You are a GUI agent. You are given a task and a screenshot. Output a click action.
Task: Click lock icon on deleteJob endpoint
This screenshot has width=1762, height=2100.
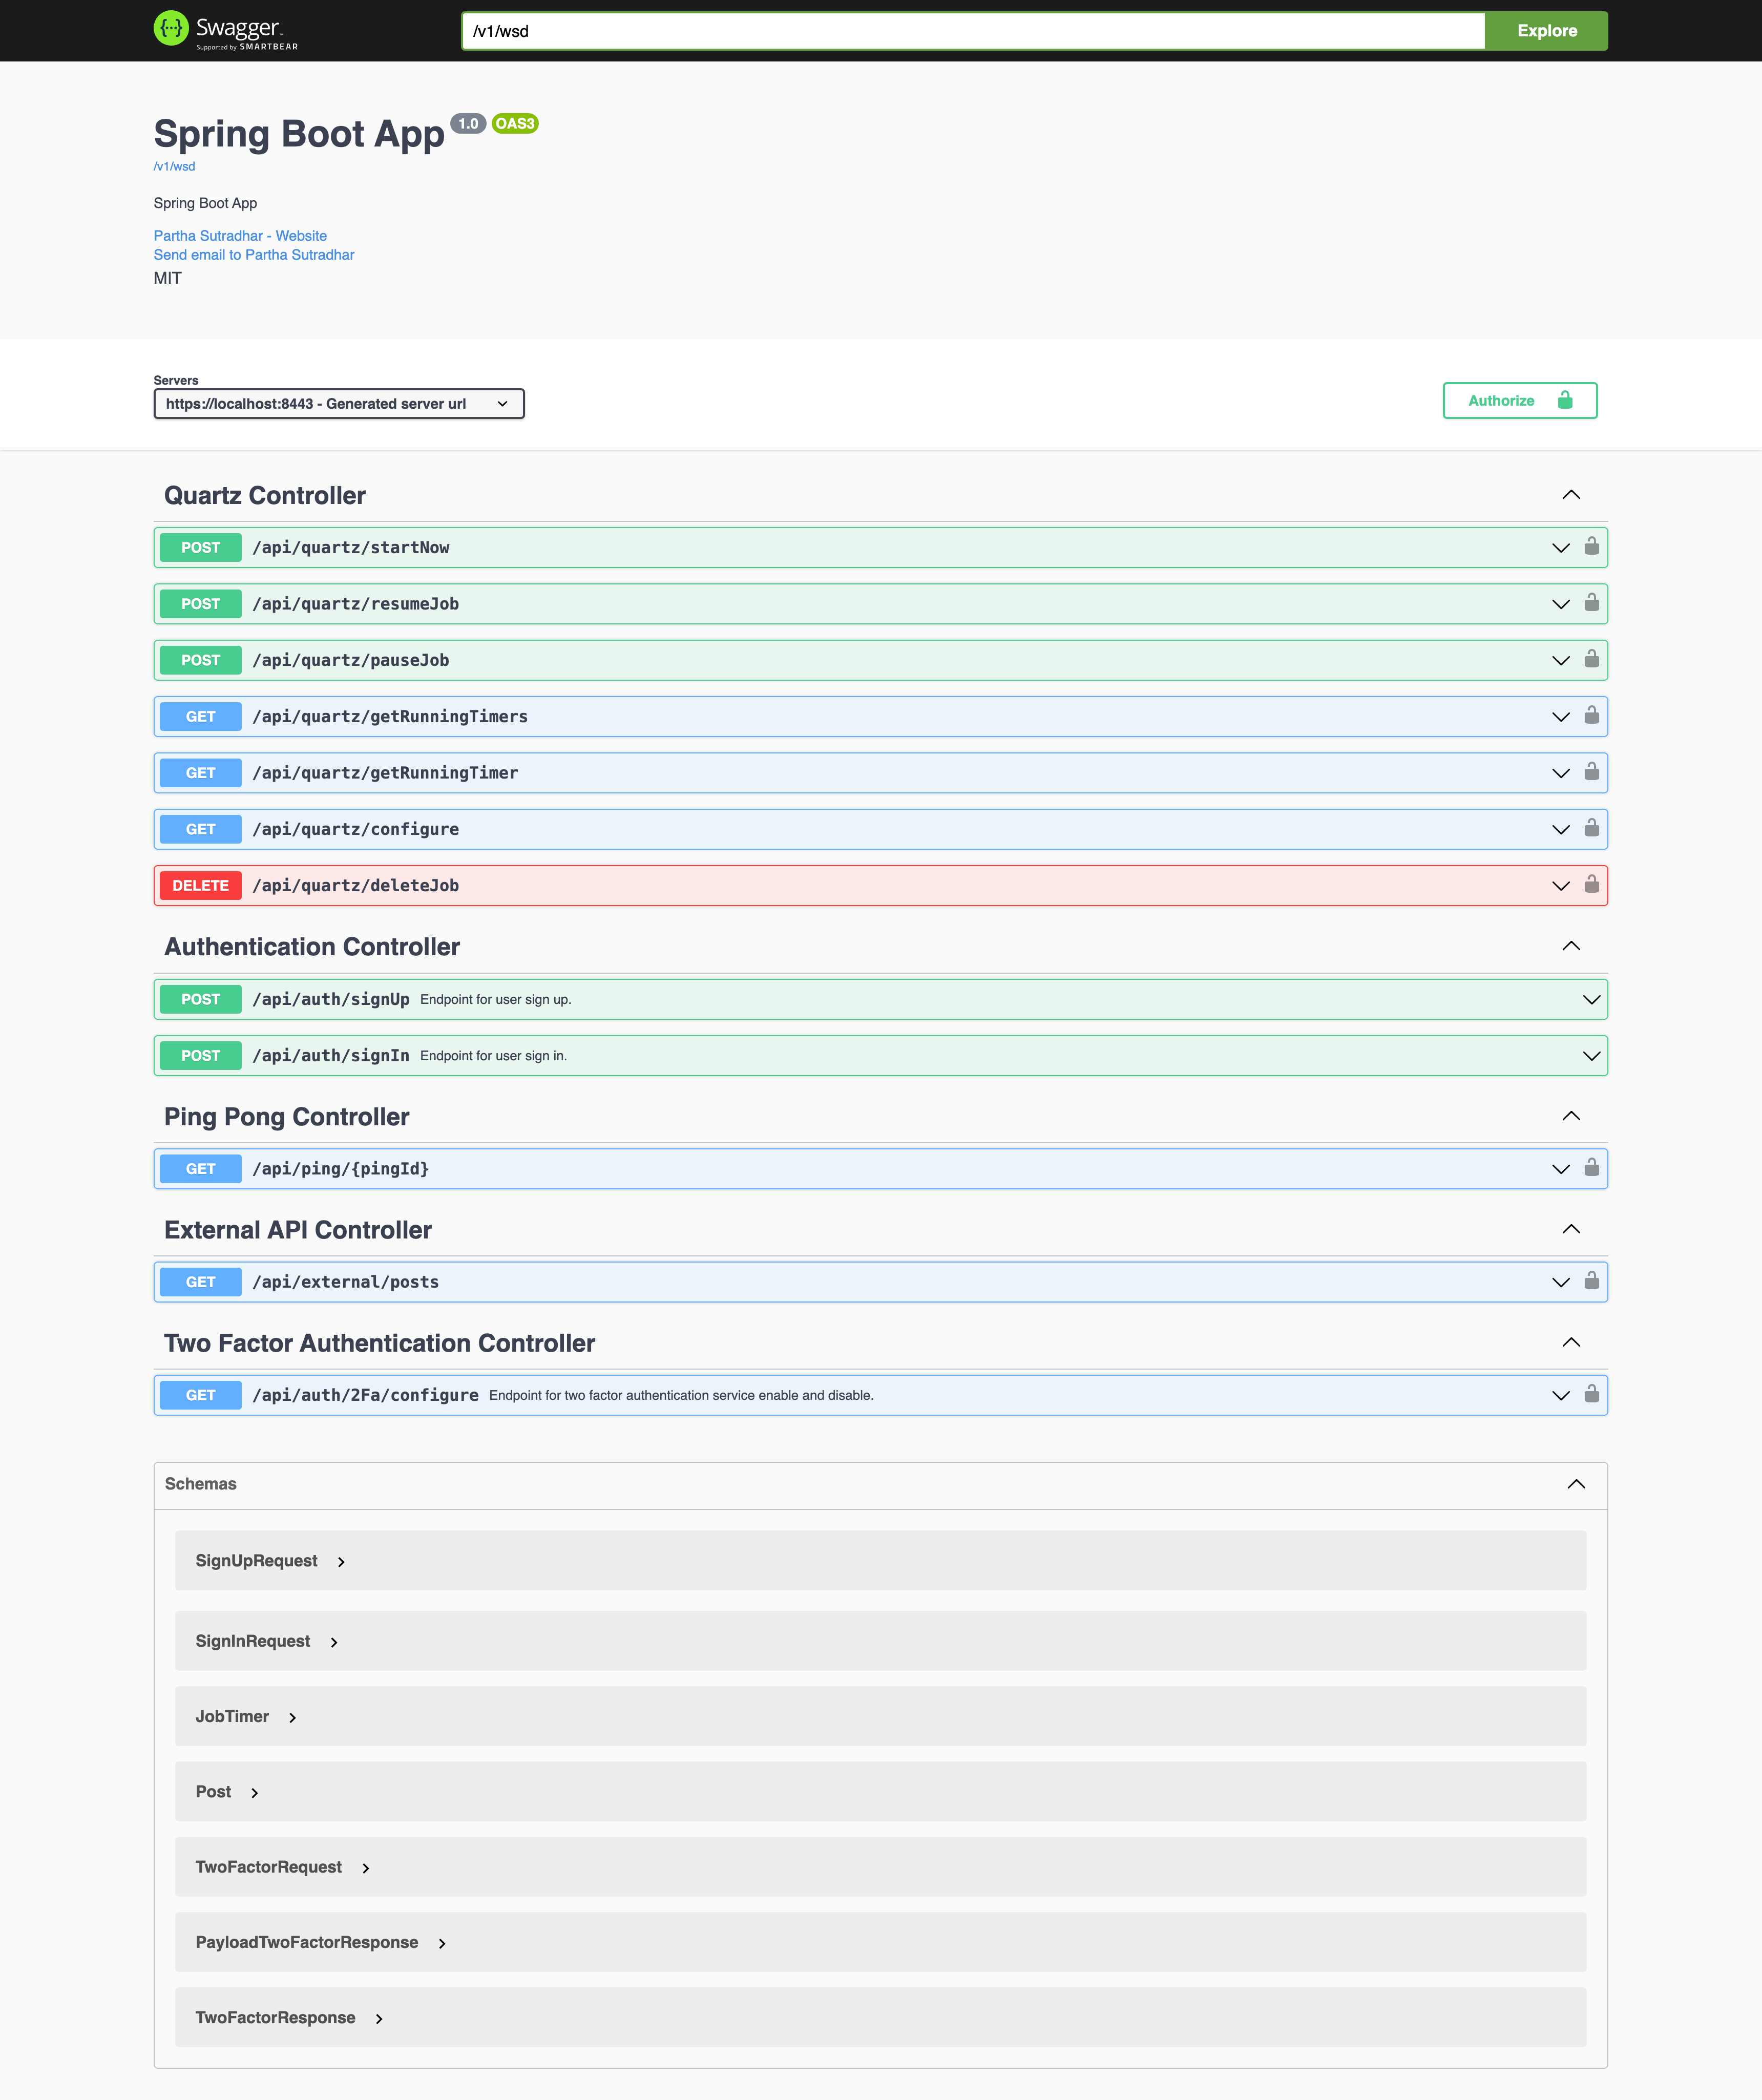tap(1591, 884)
